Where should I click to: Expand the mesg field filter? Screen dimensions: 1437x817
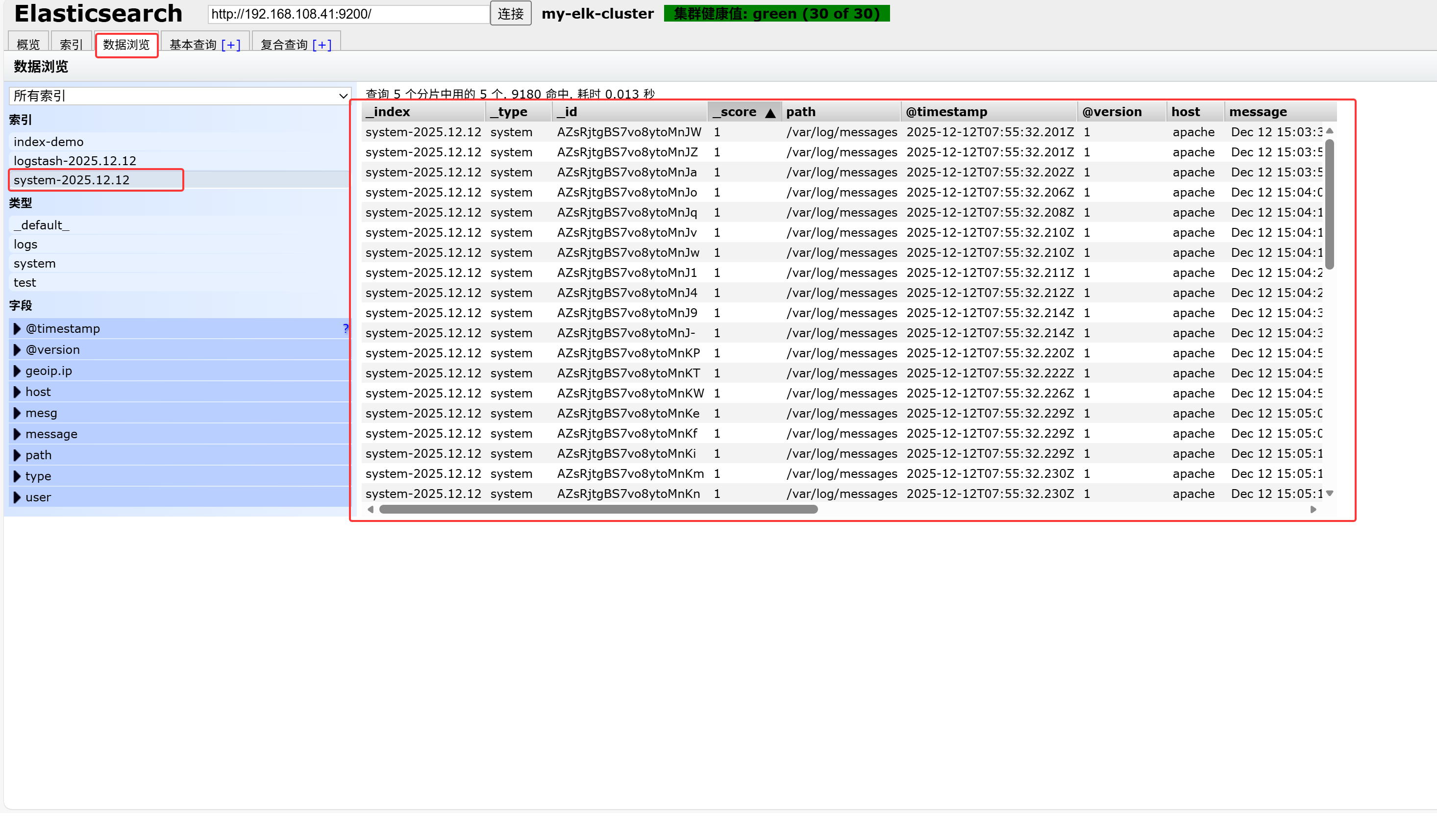tap(17, 413)
